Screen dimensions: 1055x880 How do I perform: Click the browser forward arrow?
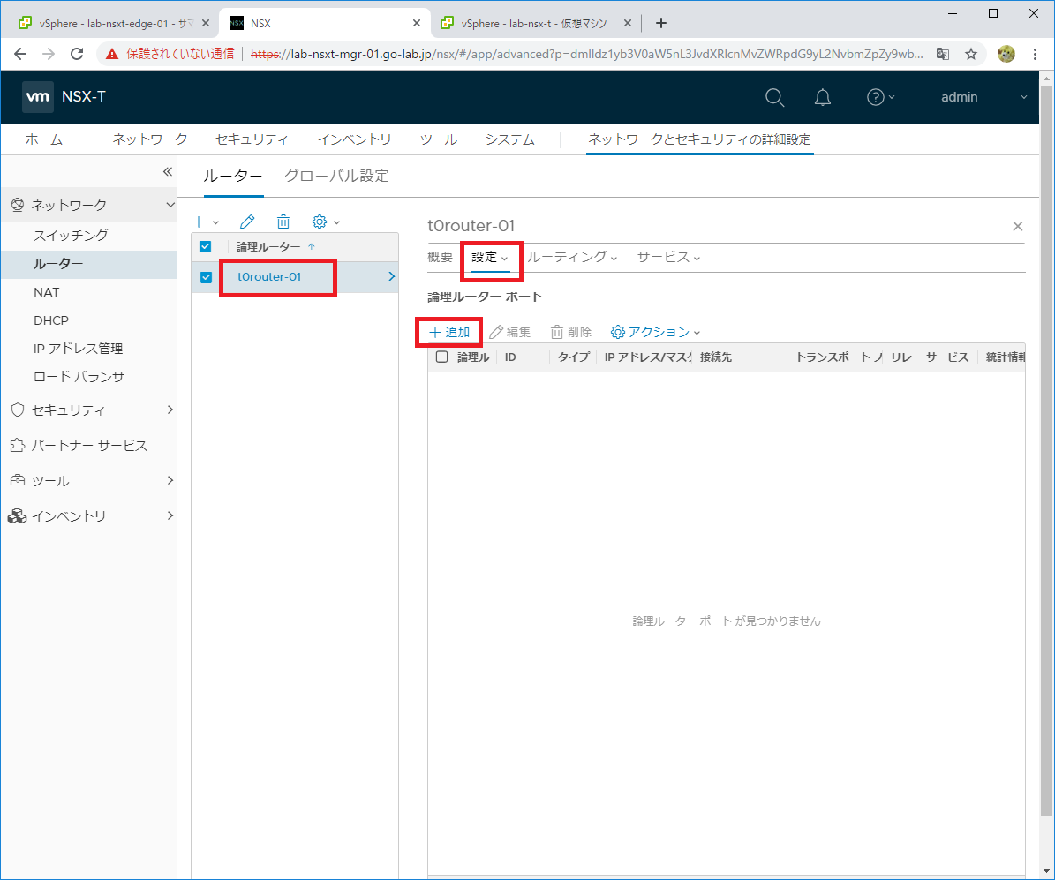click(49, 54)
